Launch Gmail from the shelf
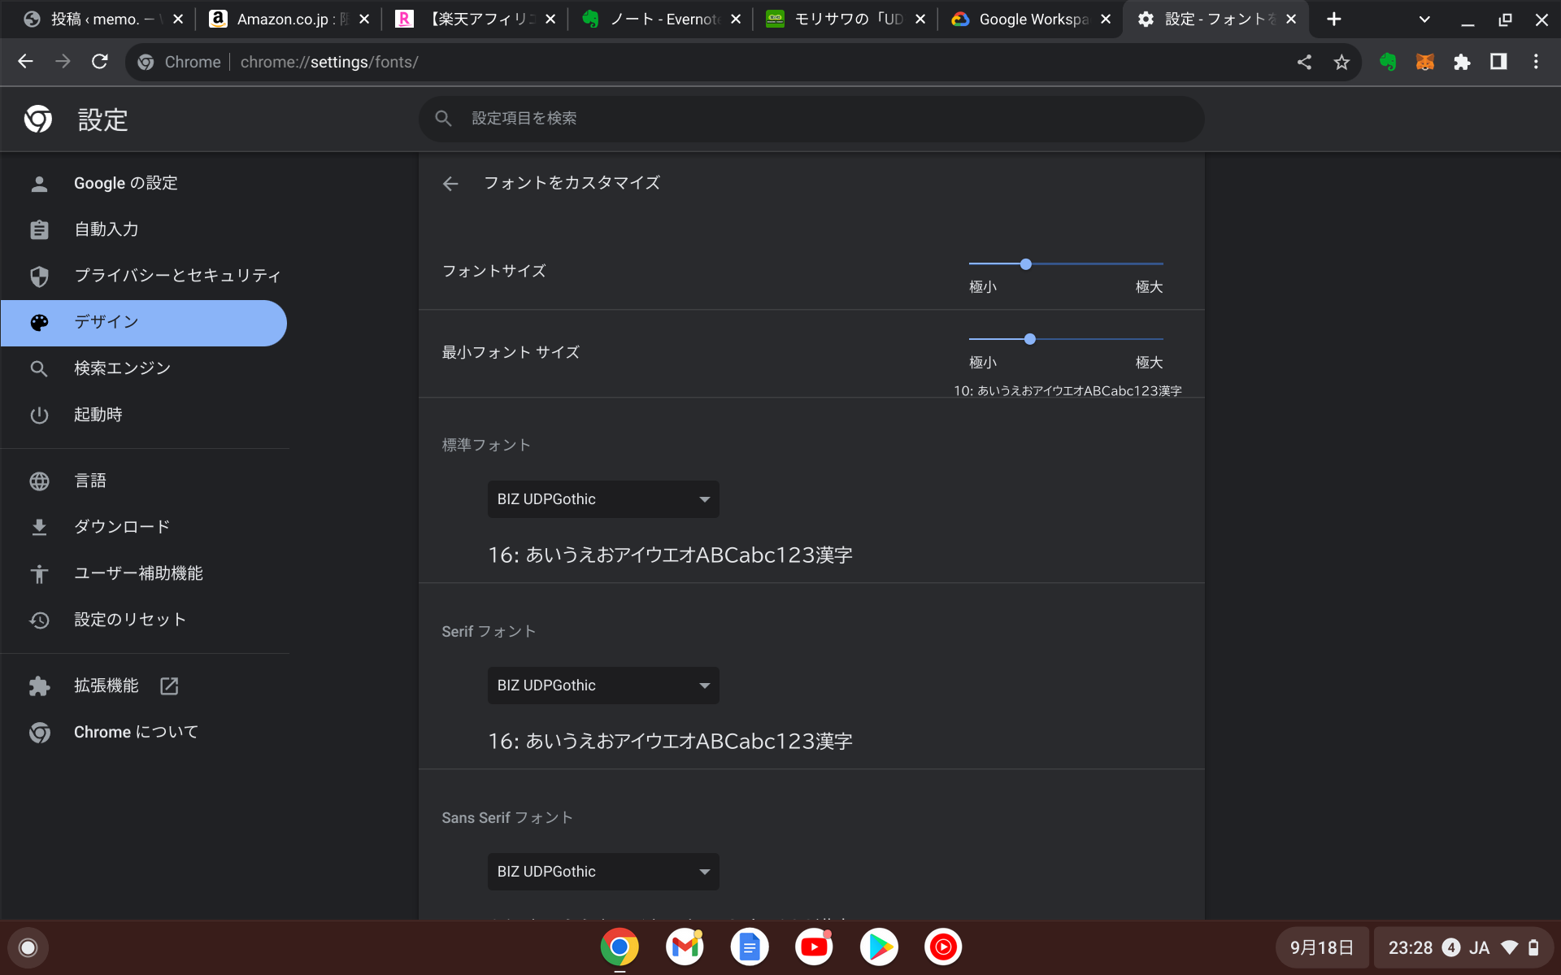Viewport: 1561px width, 975px height. click(x=685, y=947)
